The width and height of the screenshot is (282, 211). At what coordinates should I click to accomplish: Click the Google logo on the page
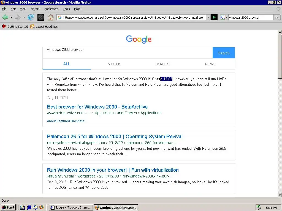coord(139,39)
